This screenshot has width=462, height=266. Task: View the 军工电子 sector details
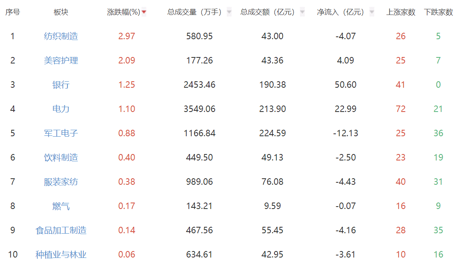(x=61, y=133)
